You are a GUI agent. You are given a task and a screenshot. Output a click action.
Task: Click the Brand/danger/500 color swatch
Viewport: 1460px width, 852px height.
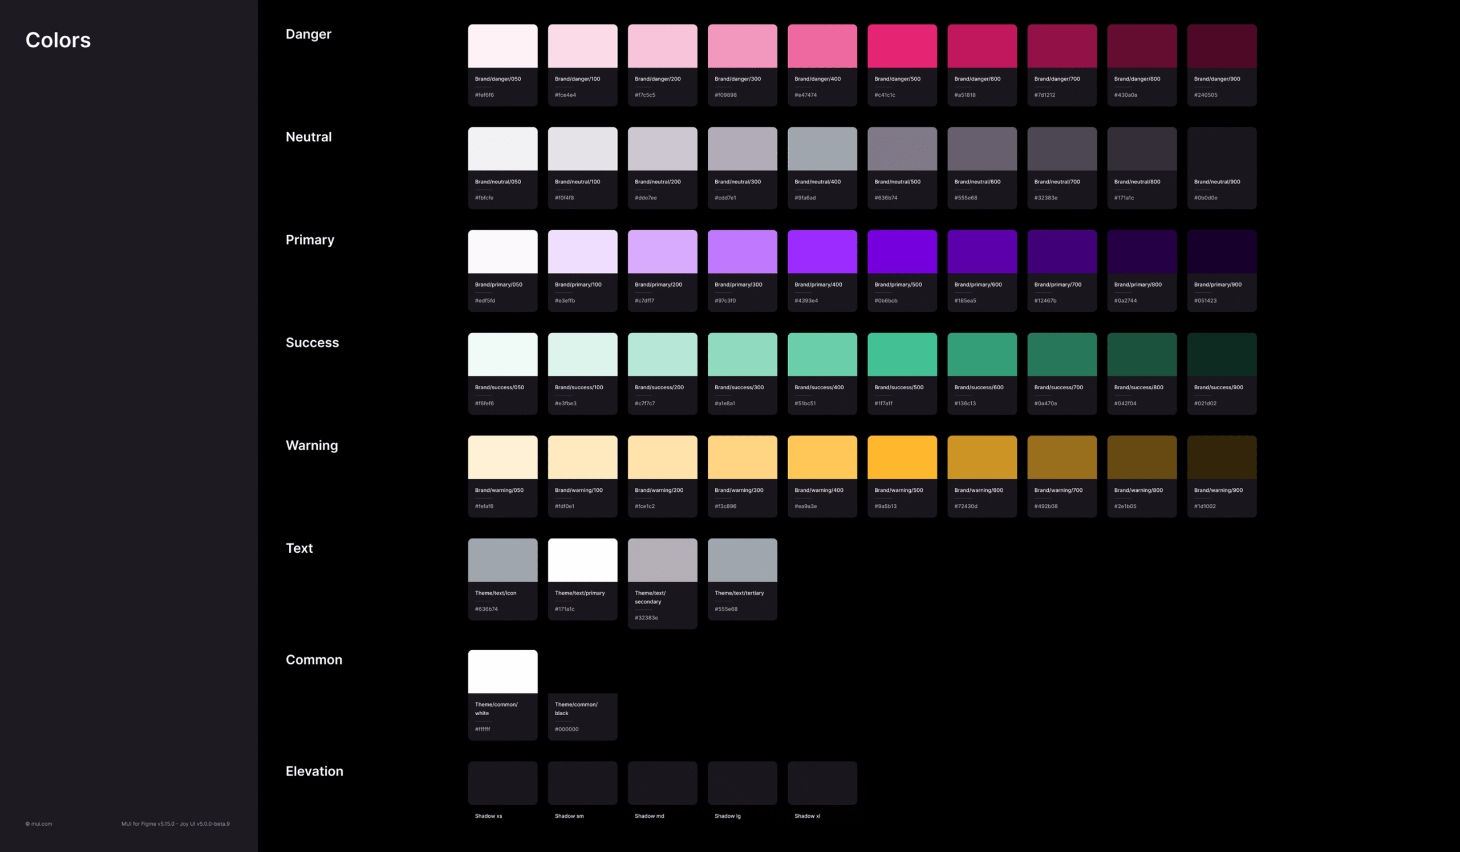tap(902, 46)
